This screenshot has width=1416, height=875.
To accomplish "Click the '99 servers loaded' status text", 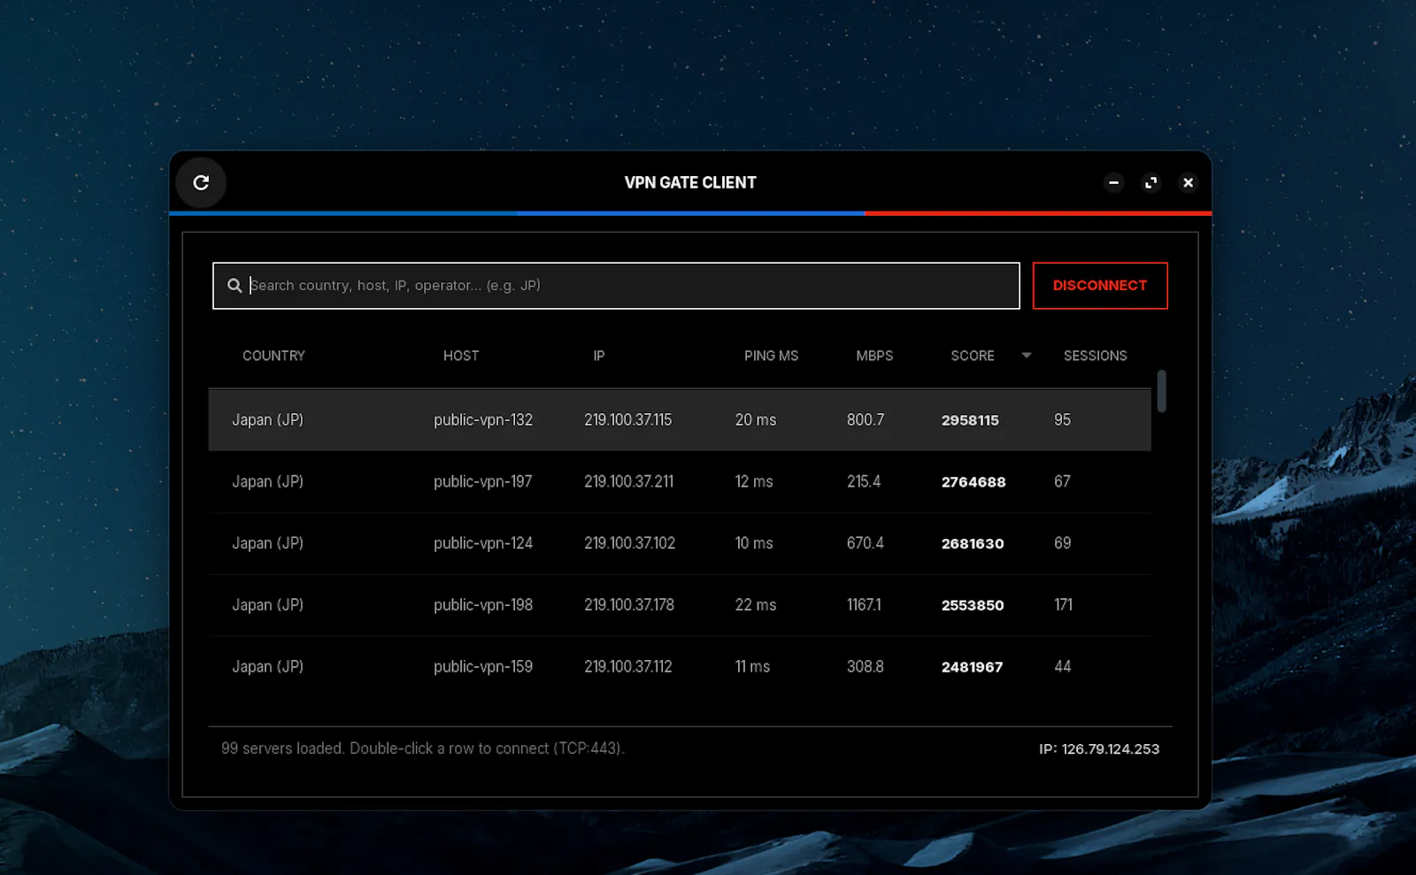I will 423,748.
